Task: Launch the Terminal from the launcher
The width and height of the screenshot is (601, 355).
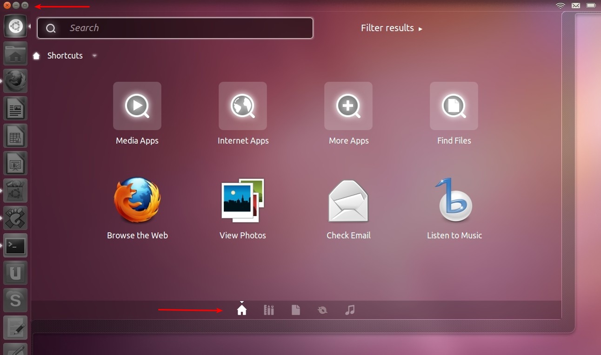Action: pos(15,245)
